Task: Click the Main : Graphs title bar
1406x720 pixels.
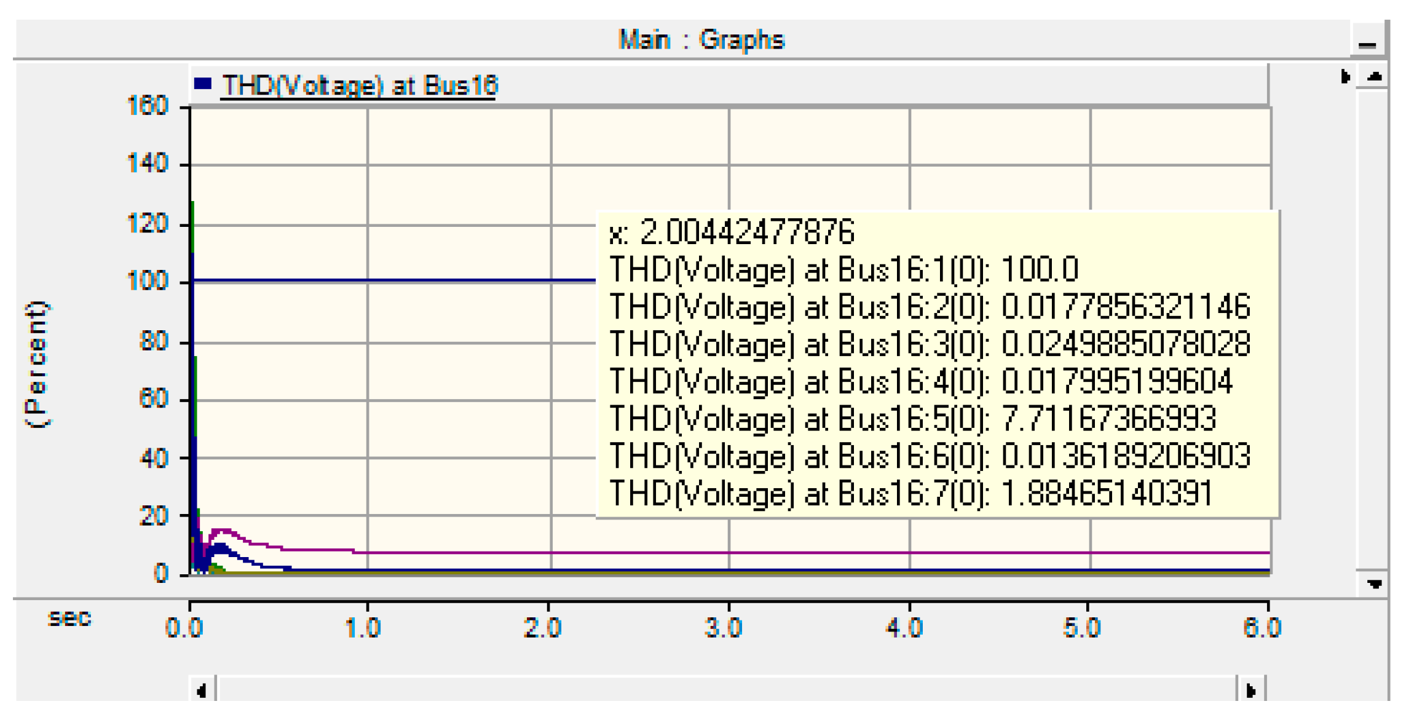Action: (x=703, y=40)
